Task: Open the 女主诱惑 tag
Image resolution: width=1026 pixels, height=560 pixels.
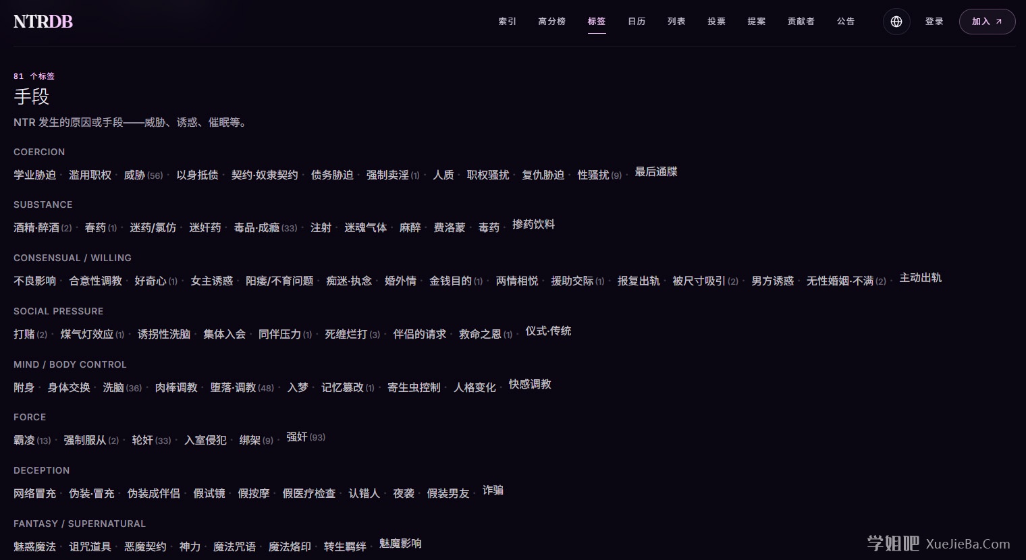Action: pos(211,281)
